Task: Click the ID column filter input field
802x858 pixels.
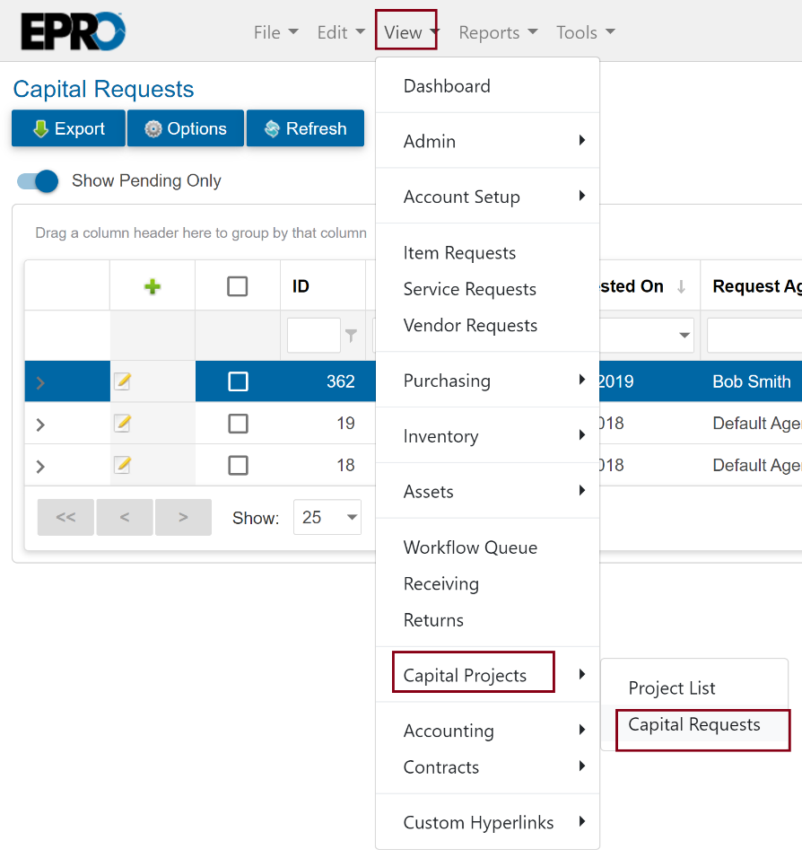Action: 313,336
